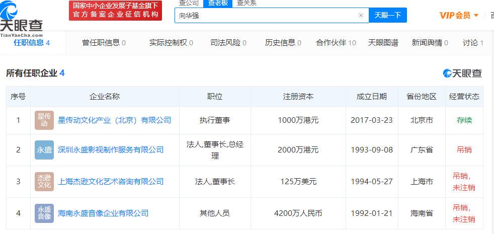Click the red 国家中小企业发展子基金旗下 banner
The height and width of the screenshot is (234, 494).
(x=115, y=10)
